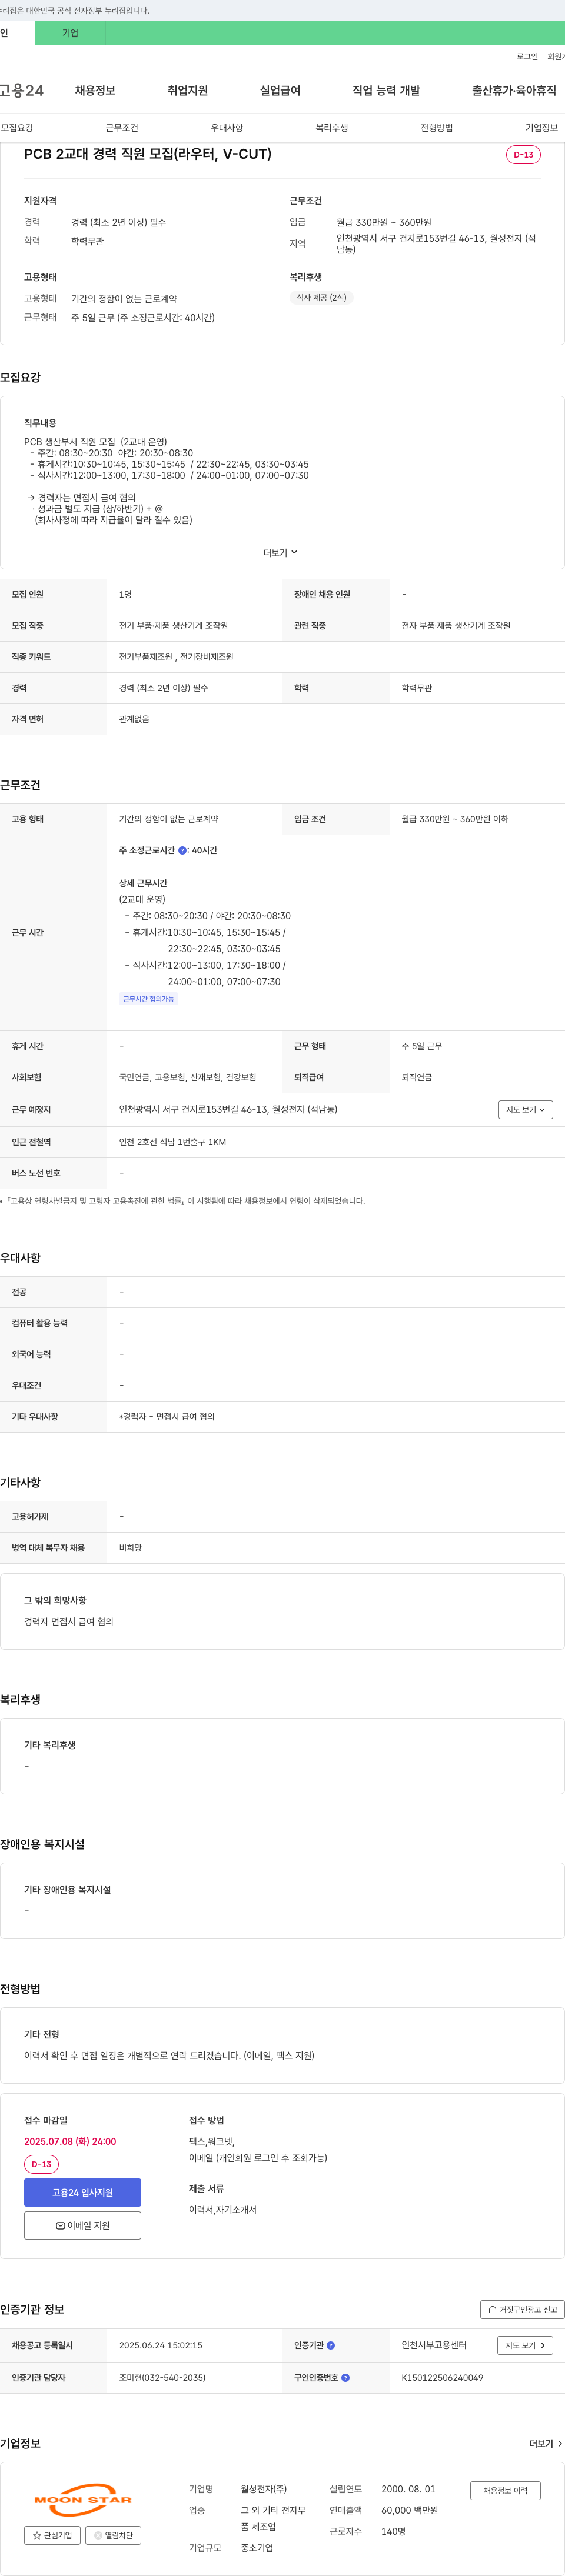Select the 기업 tab at the top
The image size is (565, 2576).
[x=70, y=33]
